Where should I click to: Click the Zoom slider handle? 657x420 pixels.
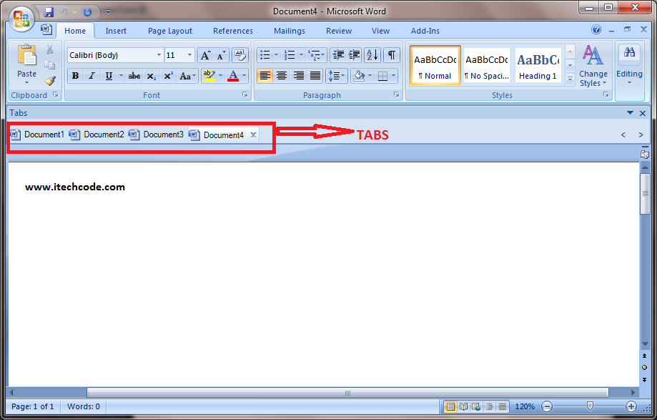pyautogui.click(x=590, y=406)
